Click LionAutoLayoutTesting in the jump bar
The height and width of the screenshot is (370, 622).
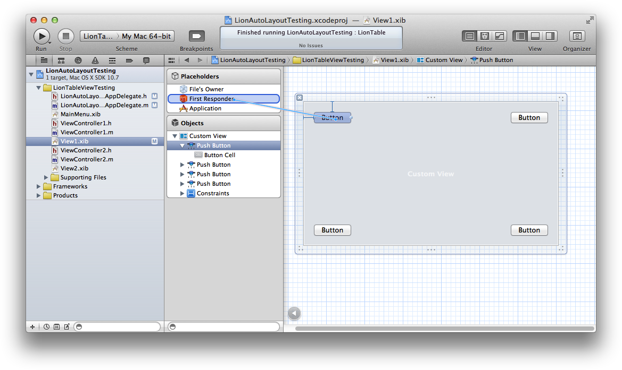(x=248, y=60)
